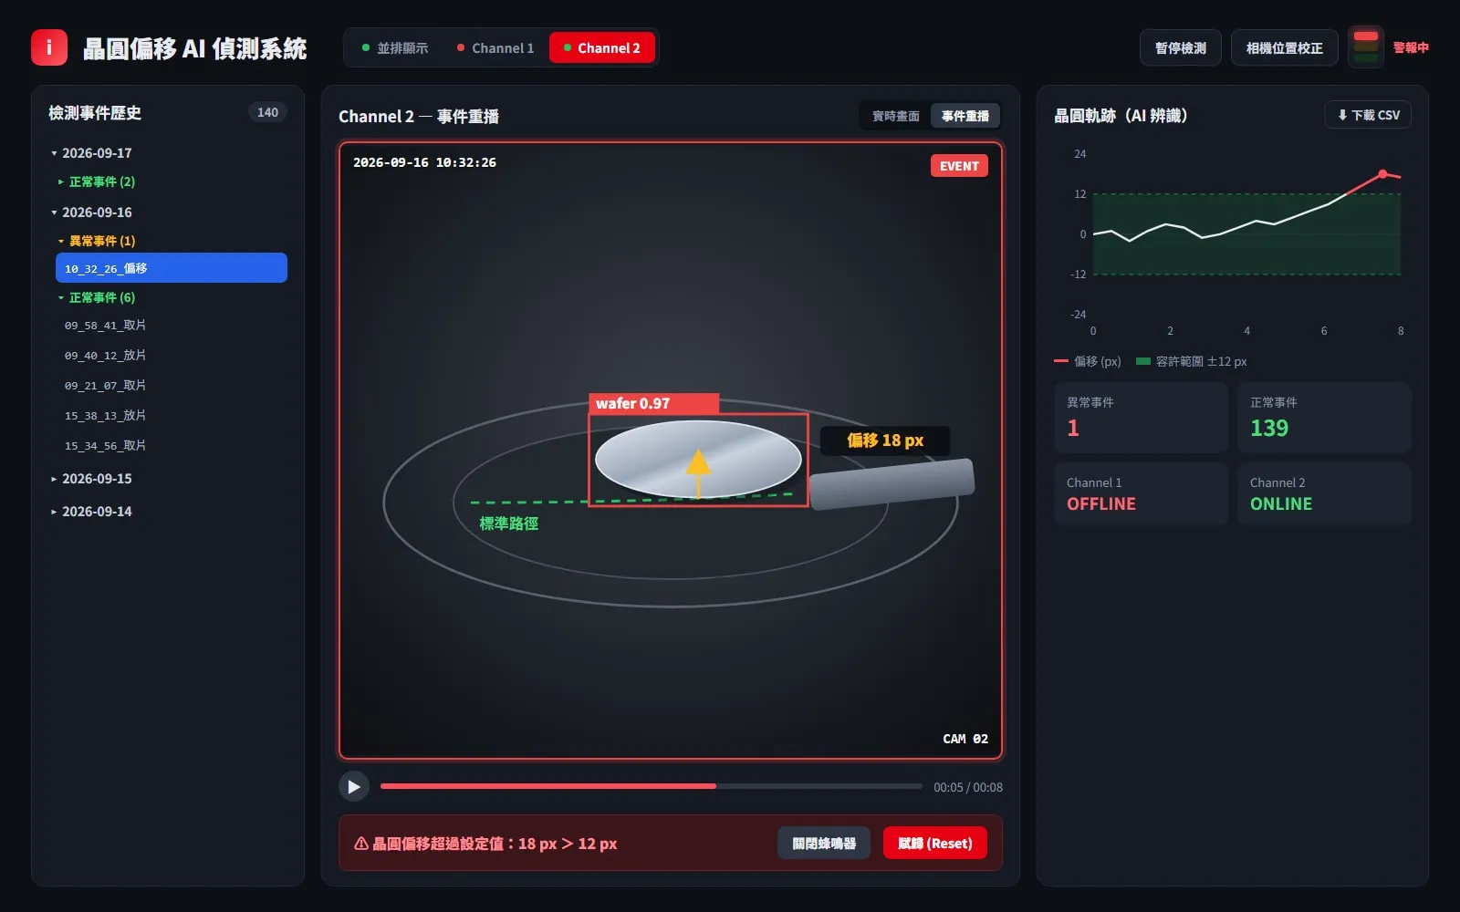
Task: Collapse 異常事件 (1) group
Action: (172, 241)
